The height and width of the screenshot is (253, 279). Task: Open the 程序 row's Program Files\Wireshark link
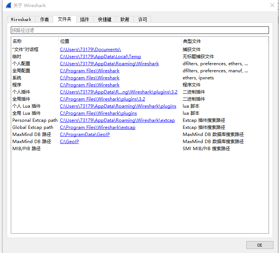(x=90, y=85)
